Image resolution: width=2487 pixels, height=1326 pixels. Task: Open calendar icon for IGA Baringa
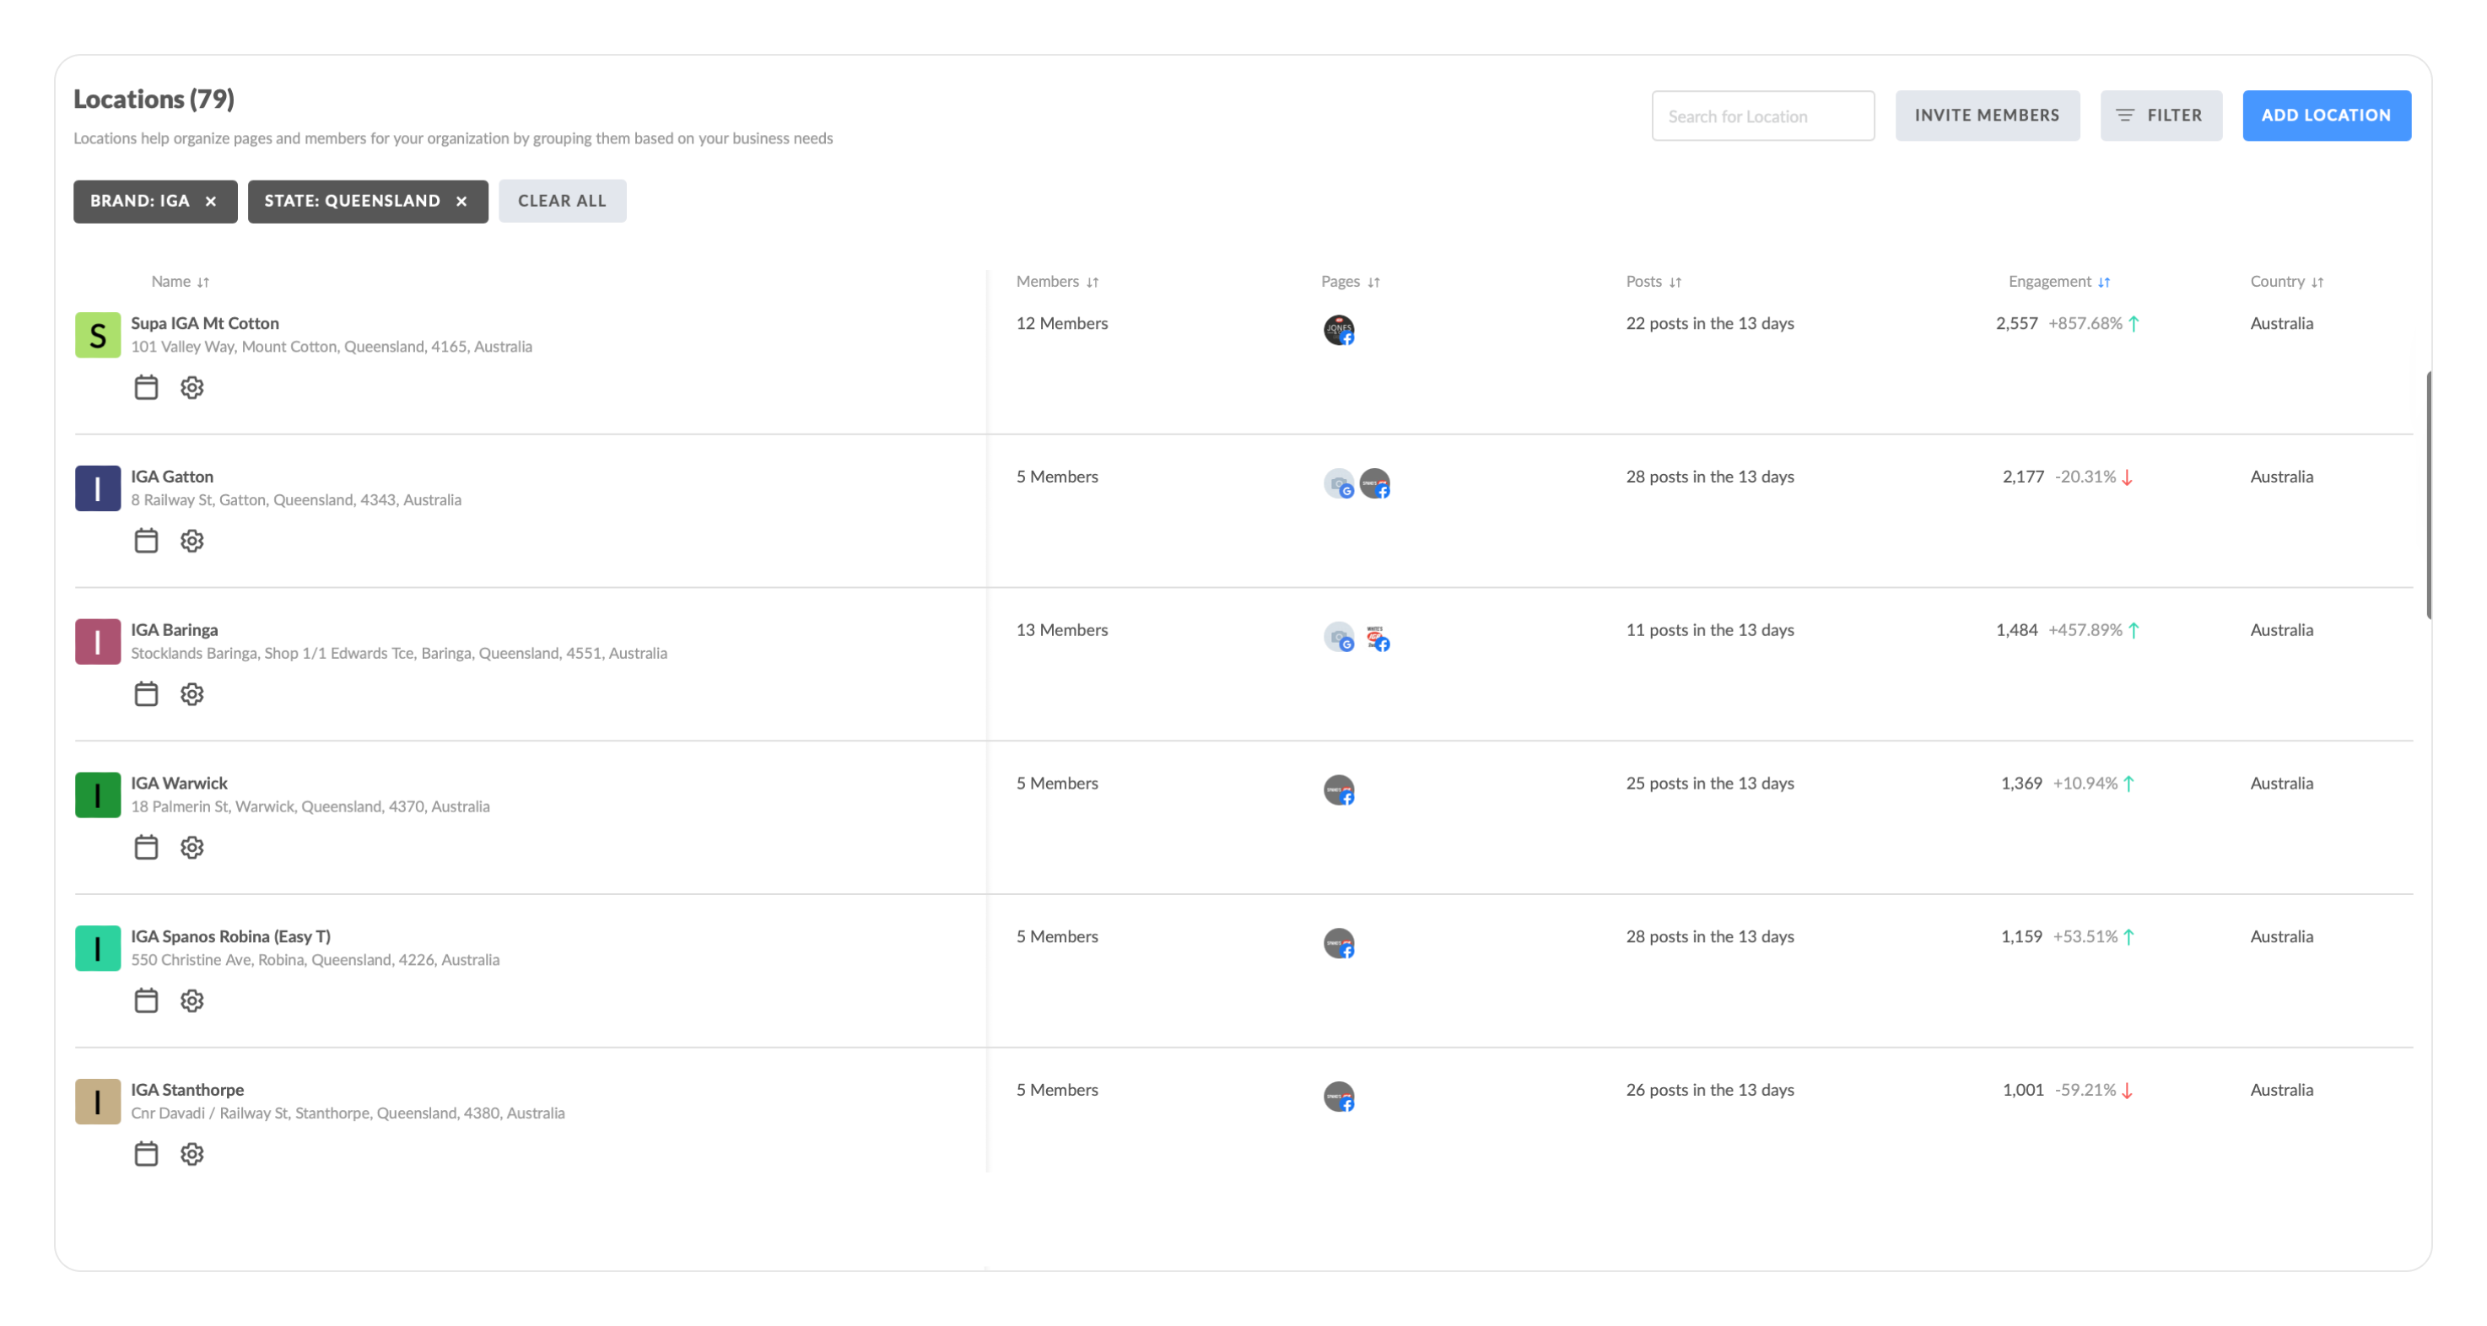point(146,694)
